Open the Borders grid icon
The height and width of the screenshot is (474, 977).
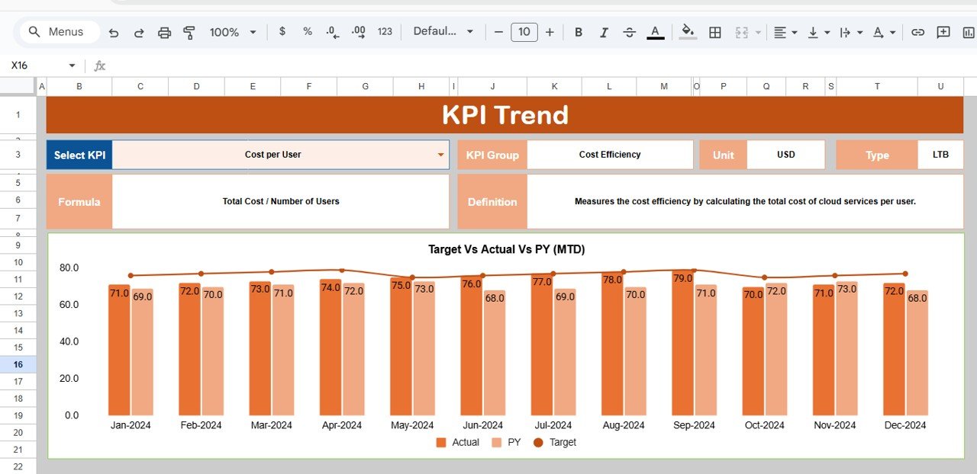coord(715,32)
